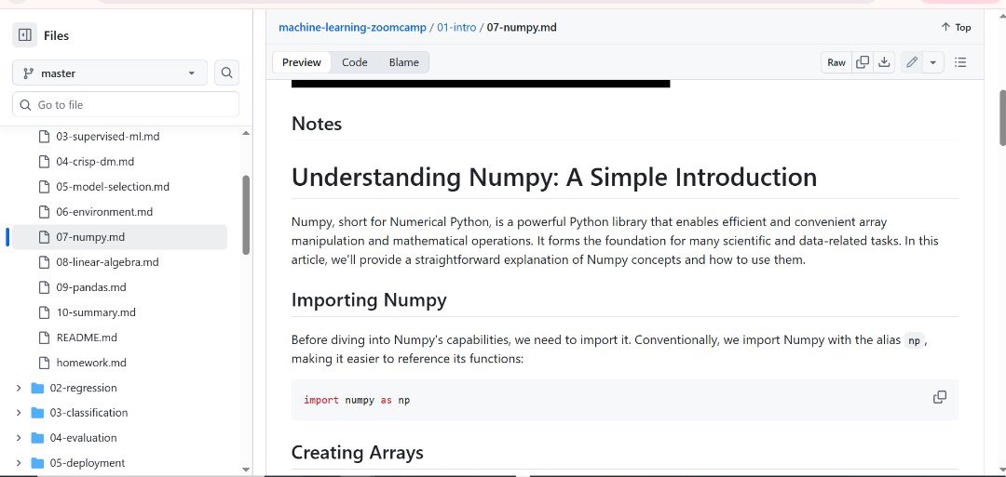Click the page vertical scrollbar thumb
Screen dimensions: 1006x477
coord(1003,118)
